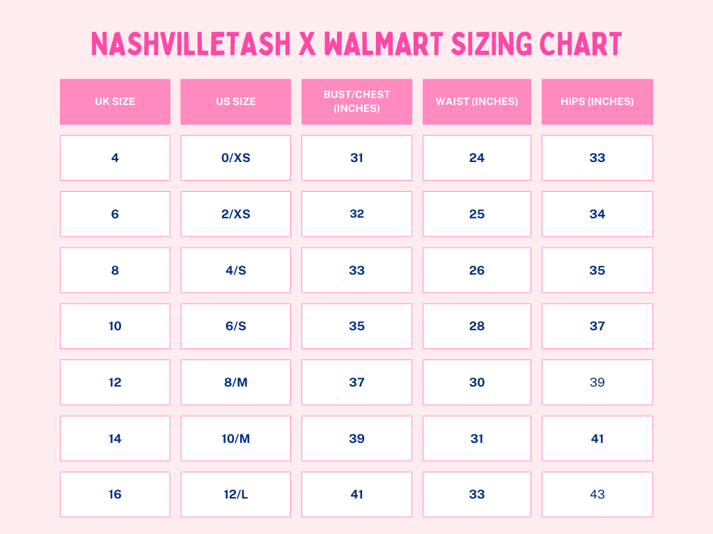
Task: Select the 4/S US size cell
Action: point(235,270)
